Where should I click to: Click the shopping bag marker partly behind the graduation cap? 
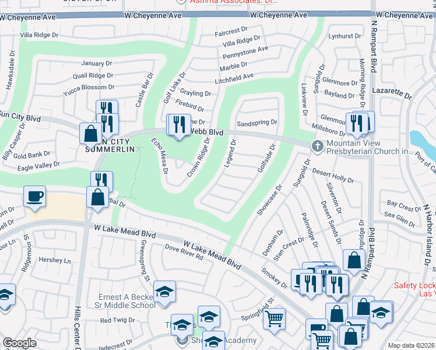click(x=362, y=306)
